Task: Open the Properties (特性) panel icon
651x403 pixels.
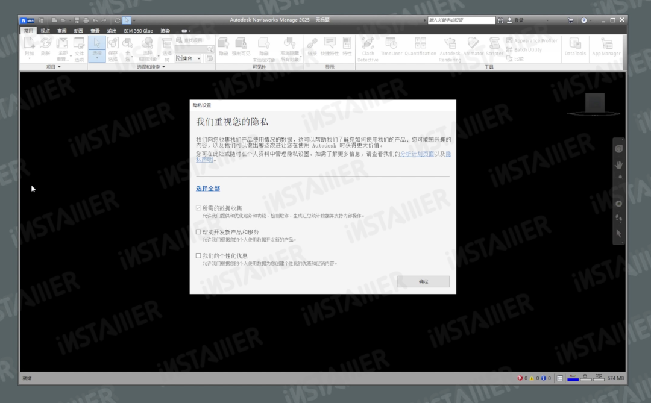Action: (347, 43)
